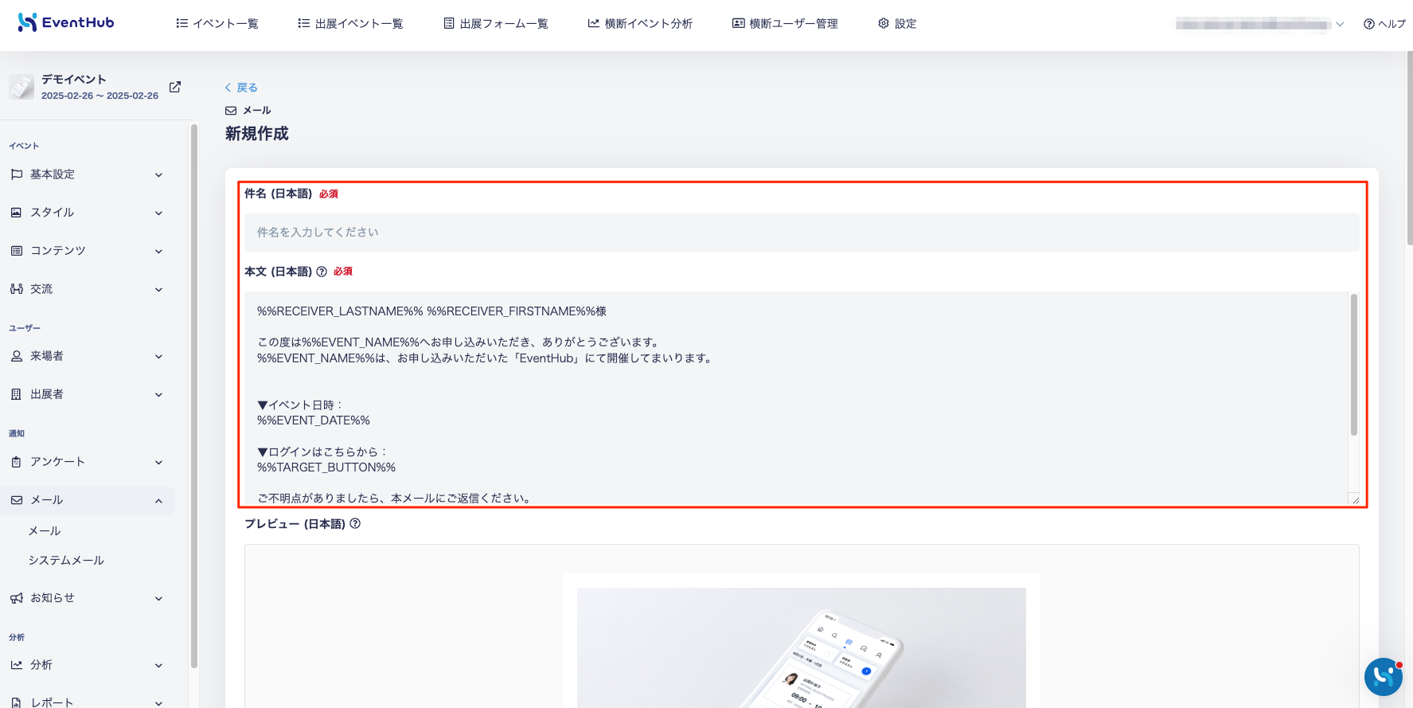Click the flag icon beside 基本設定
The image size is (1413, 708).
point(17,174)
